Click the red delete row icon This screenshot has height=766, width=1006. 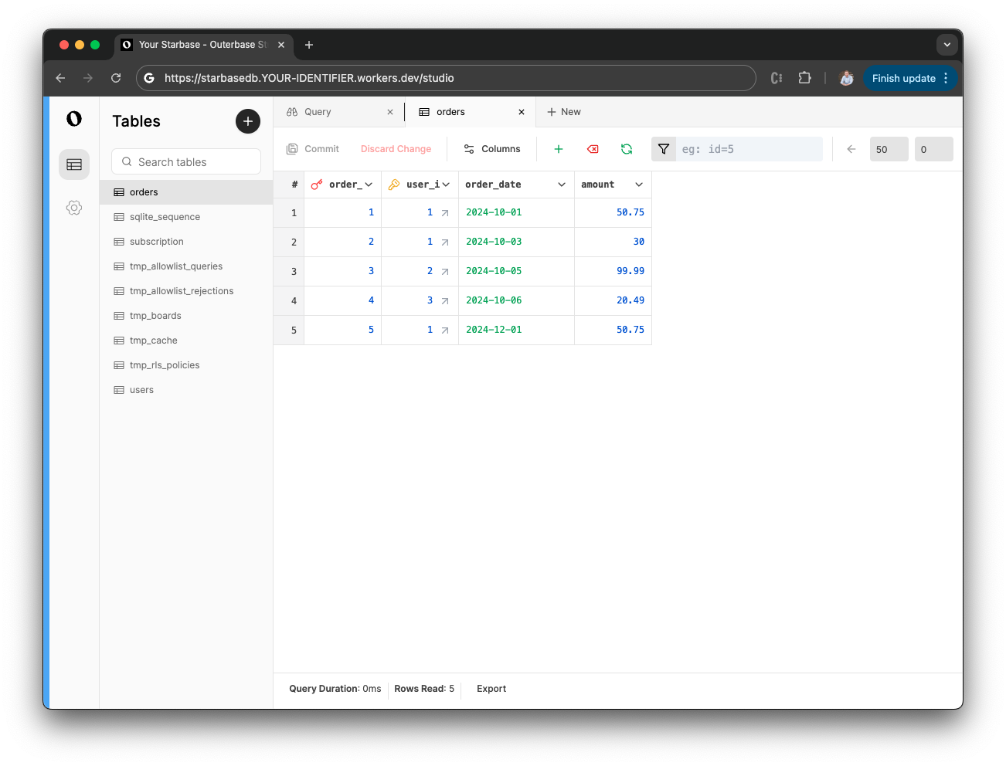[x=593, y=149]
